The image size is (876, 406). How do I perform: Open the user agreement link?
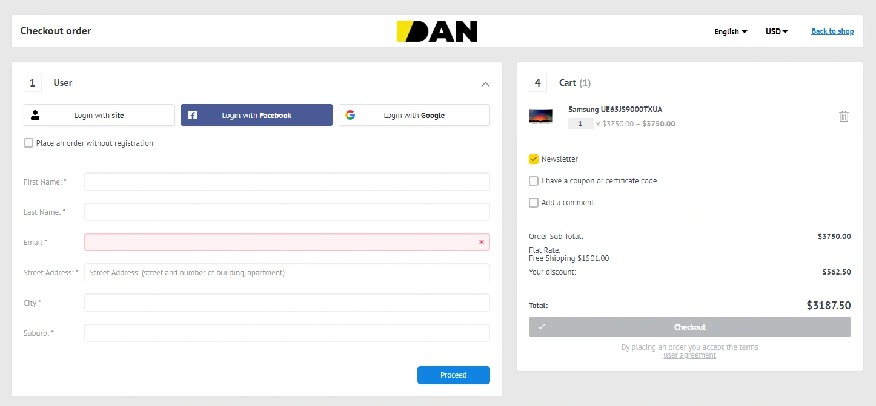pos(689,355)
